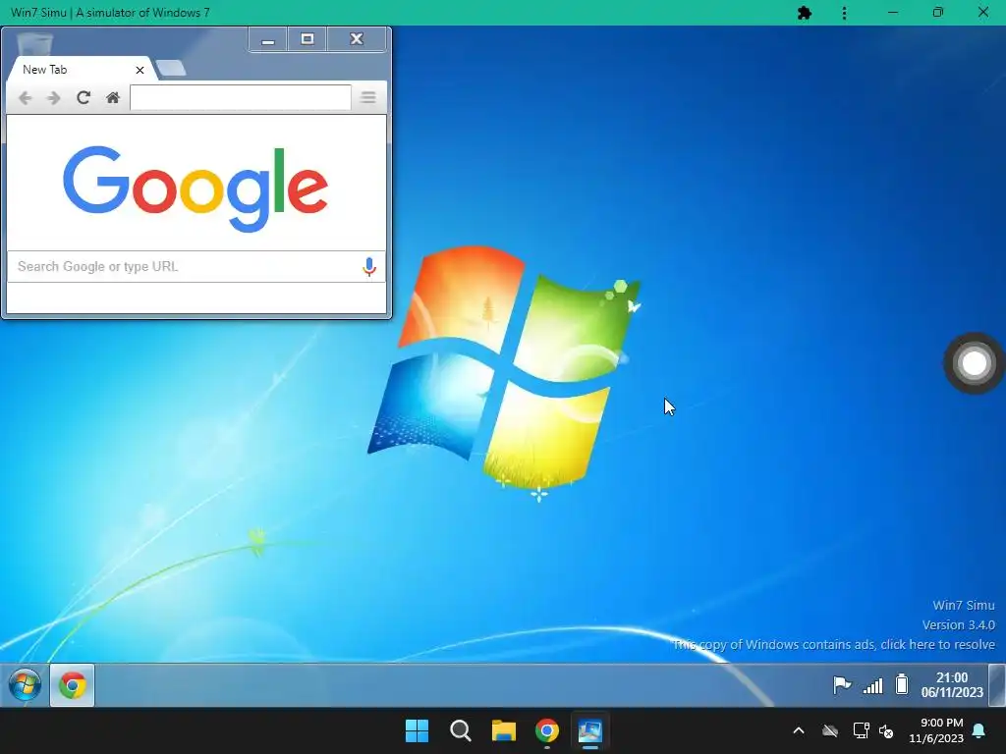Minimize the simulated Chrome window
Image resolution: width=1006 pixels, height=754 pixels.
[268, 39]
